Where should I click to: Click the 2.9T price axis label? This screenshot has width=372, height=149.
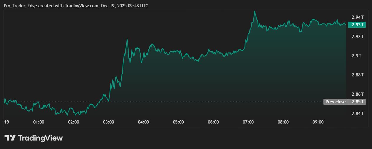(x=358, y=56)
